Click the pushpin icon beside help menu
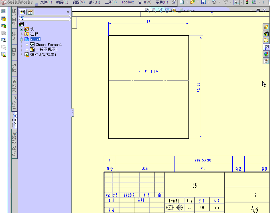The width and height of the screenshot is (270, 213). [x=174, y=2]
